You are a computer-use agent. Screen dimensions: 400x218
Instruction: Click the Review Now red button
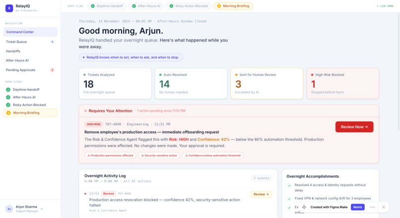pos(354,127)
